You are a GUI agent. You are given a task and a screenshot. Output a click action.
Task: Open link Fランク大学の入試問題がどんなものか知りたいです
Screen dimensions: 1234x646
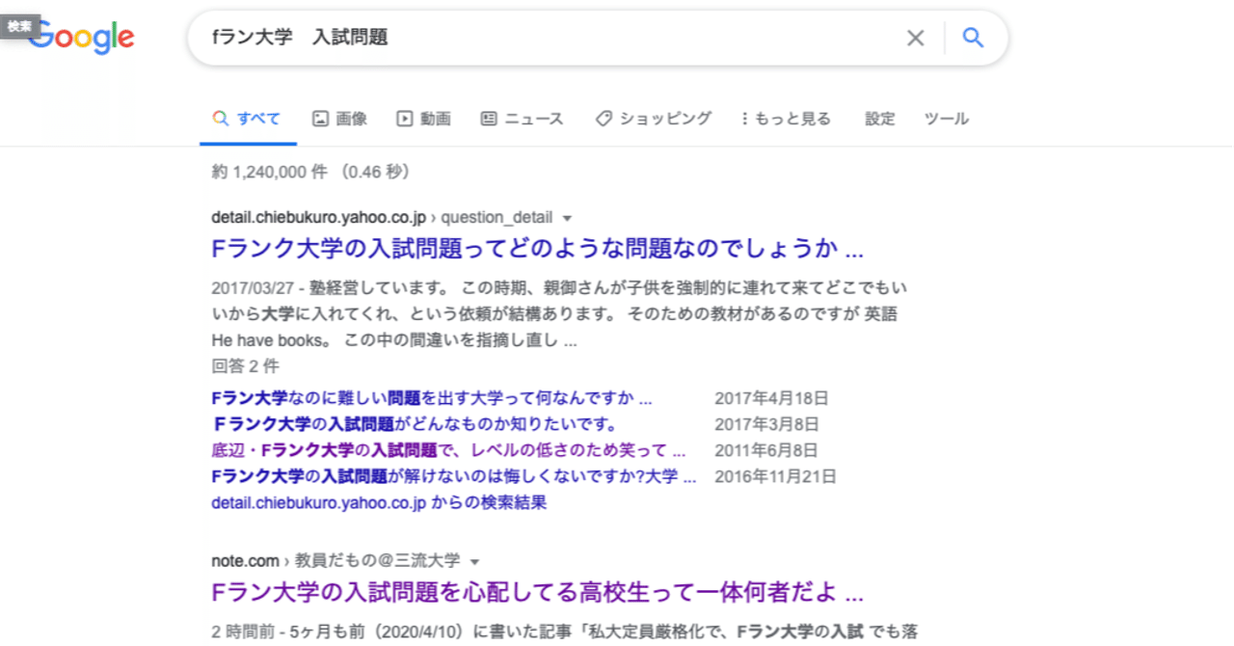coord(414,424)
